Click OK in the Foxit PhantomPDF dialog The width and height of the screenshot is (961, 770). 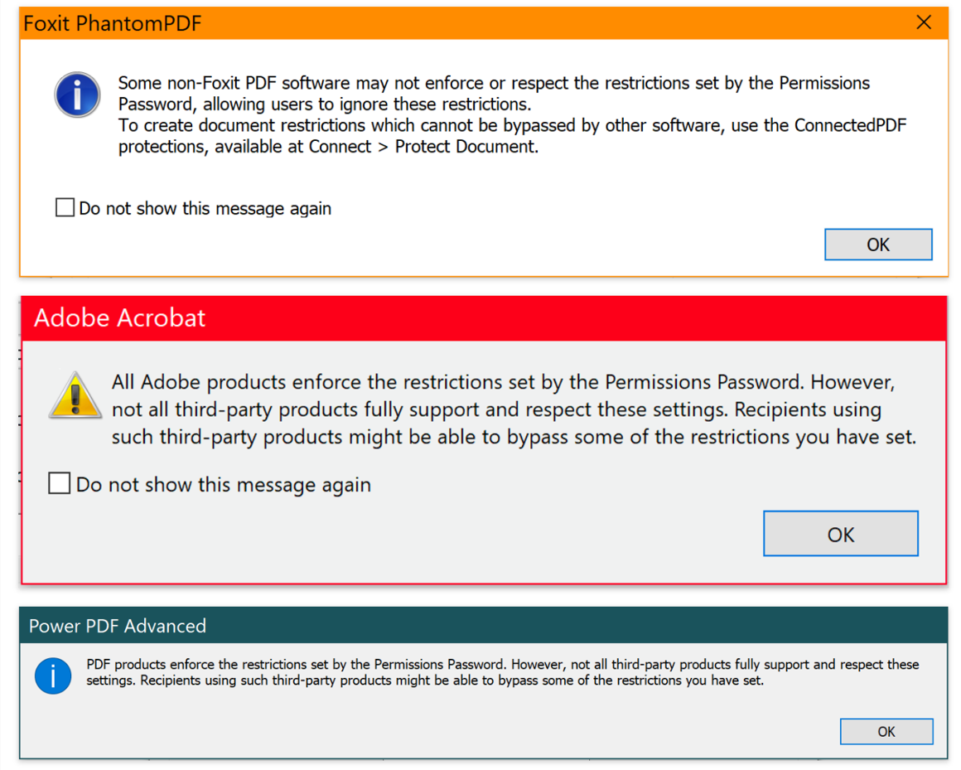click(x=878, y=244)
